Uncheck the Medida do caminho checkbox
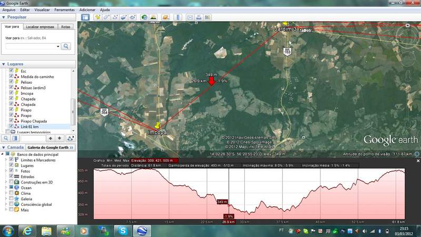This screenshot has height=237, width=421. point(11,76)
